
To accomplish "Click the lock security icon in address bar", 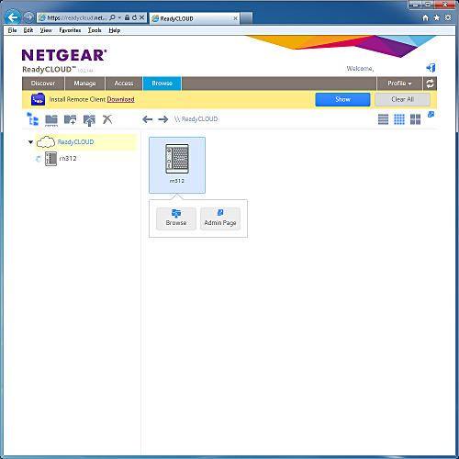I will [x=127, y=17].
